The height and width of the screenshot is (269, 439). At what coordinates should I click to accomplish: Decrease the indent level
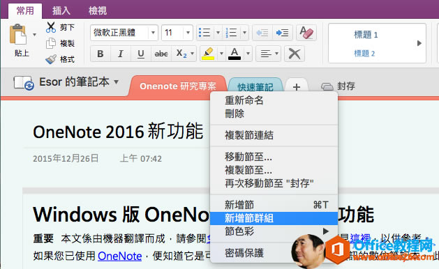pos(262,33)
